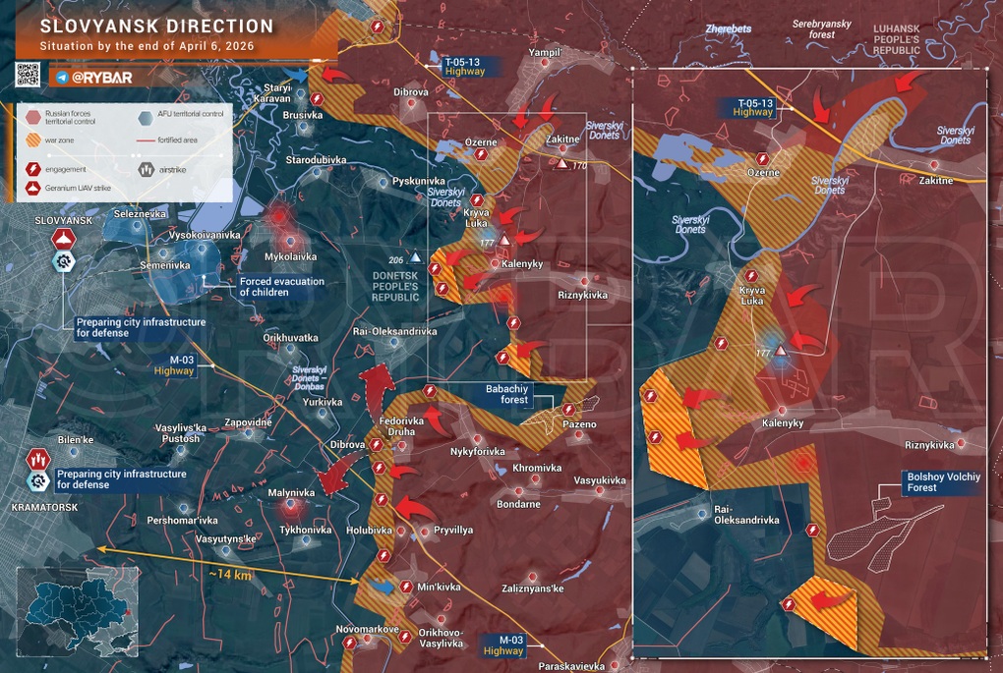Image resolution: width=1003 pixels, height=673 pixels.
Task: Select the airstrike icon above Kramatorsk
Action: 38,459
